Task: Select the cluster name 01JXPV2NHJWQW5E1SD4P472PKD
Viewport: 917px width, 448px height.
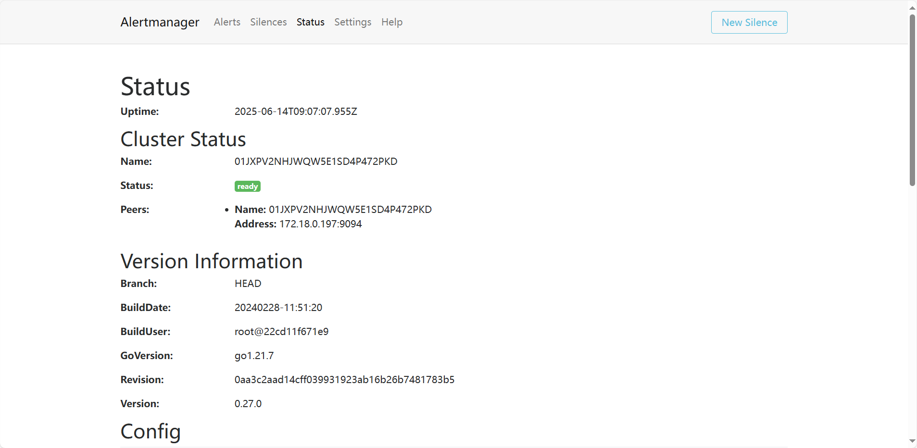Action: [x=315, y=162]
